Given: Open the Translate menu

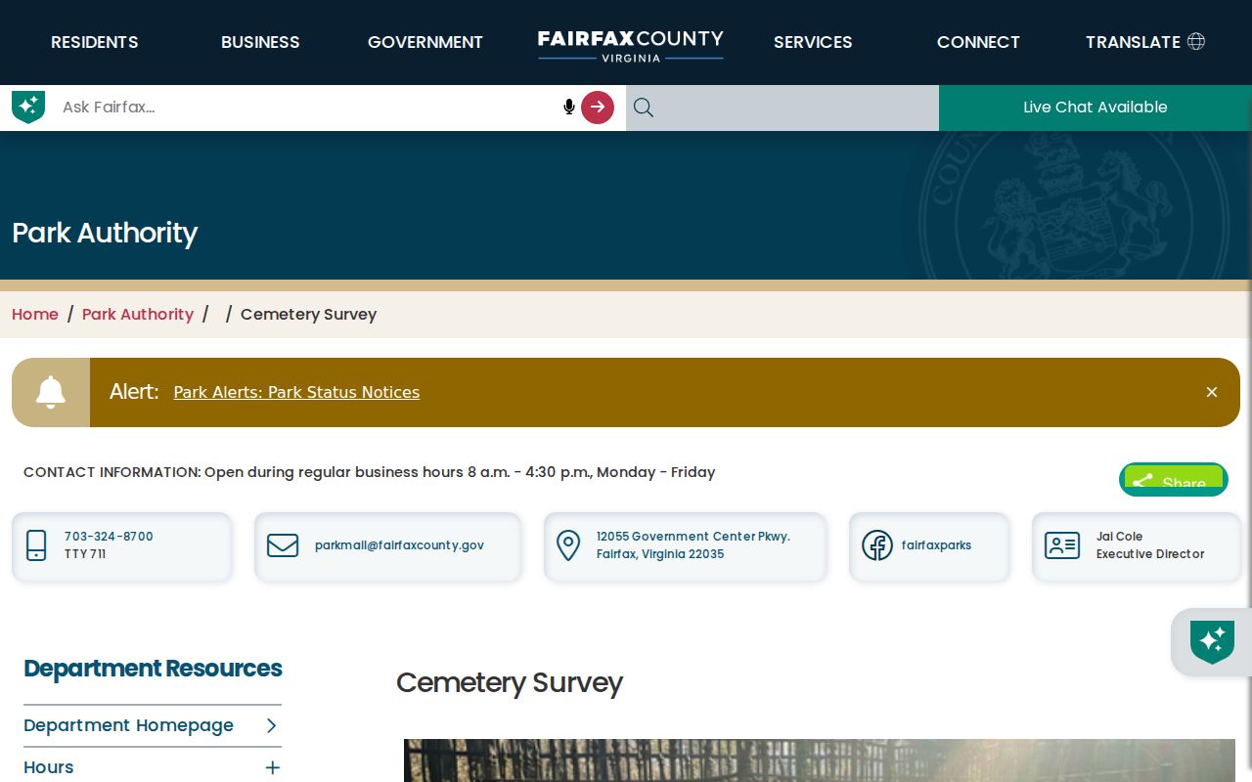Looking at the screenshot, I should click(1144, 42).
